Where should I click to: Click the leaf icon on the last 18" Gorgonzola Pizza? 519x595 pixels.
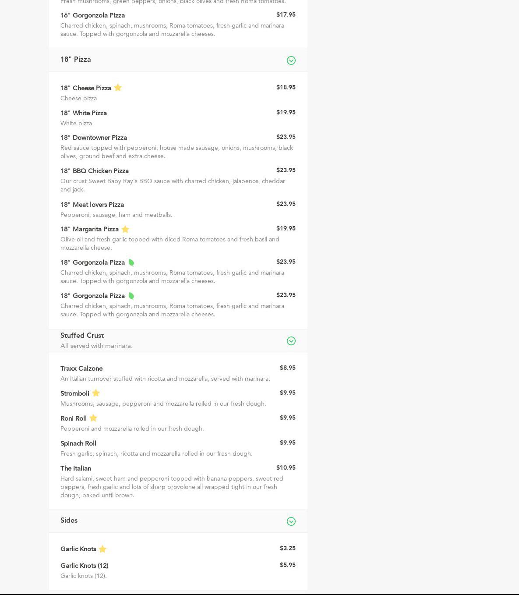coord(131,296)
